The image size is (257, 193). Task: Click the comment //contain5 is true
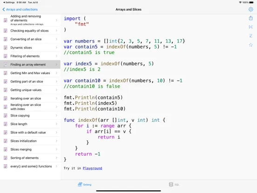click(89, 53)
